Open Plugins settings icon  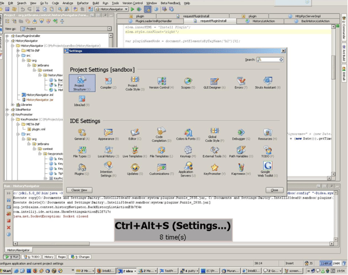82,170
